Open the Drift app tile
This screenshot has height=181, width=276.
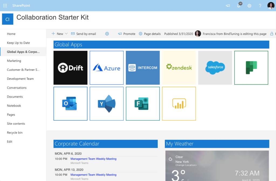[70, 68]
